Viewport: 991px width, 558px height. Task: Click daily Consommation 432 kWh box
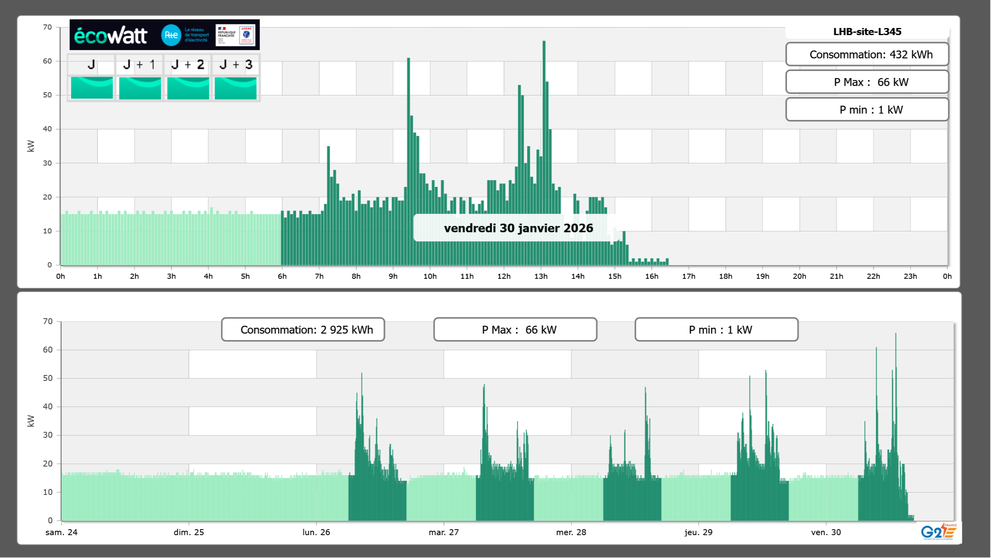[x=867, y=54]
